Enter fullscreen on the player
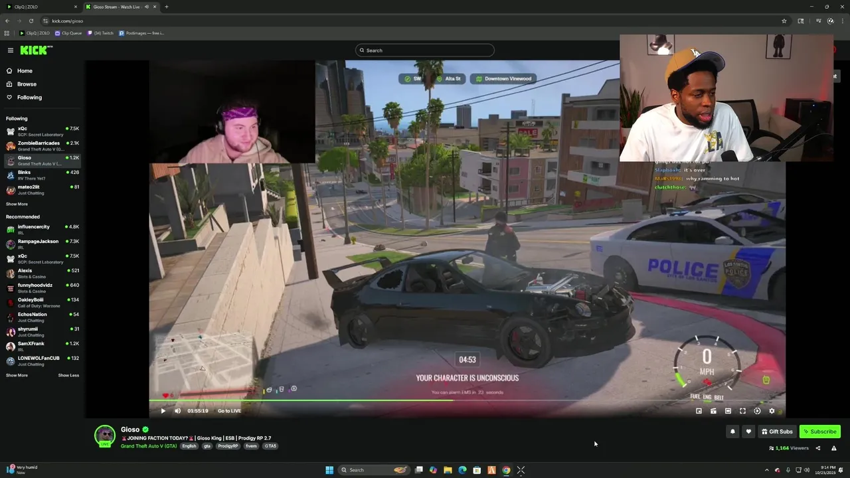This screenshot has height=478, width=850. (x=742, y=411)
